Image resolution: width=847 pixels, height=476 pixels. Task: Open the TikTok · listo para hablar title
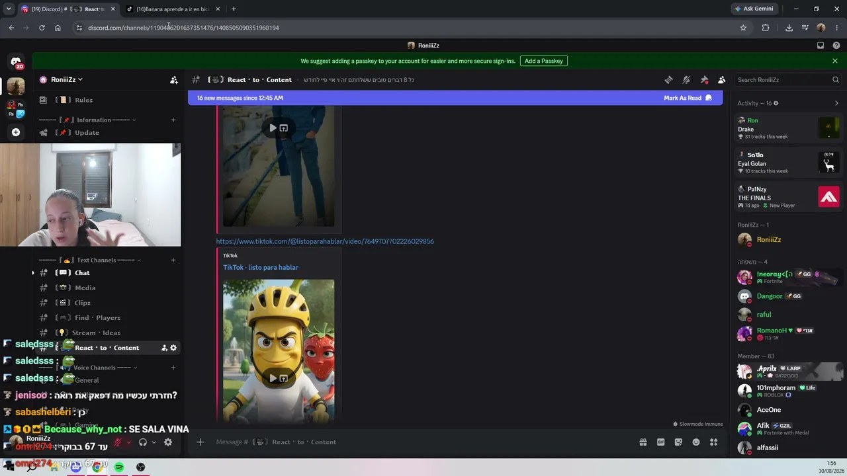pyautogui.click(x=261, y=268)
